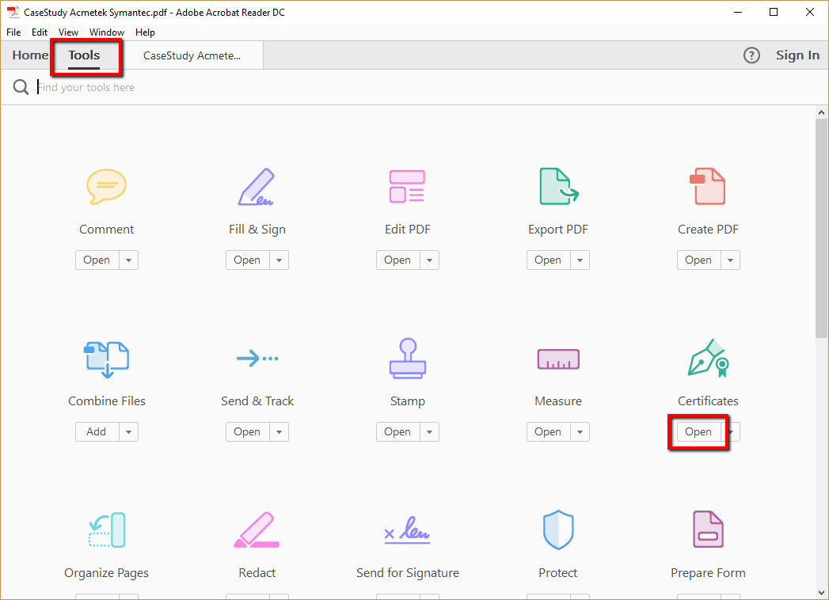
Task: Select the Protect shield icon
Action: (x=558, y=530)
